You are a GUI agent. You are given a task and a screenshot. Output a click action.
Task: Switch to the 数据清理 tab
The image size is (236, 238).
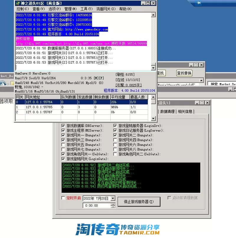pos(167,111)
